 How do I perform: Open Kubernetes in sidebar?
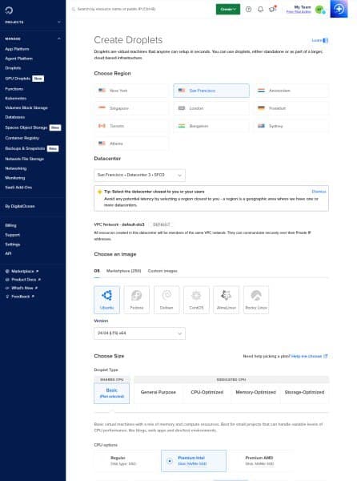coord(16,99)
